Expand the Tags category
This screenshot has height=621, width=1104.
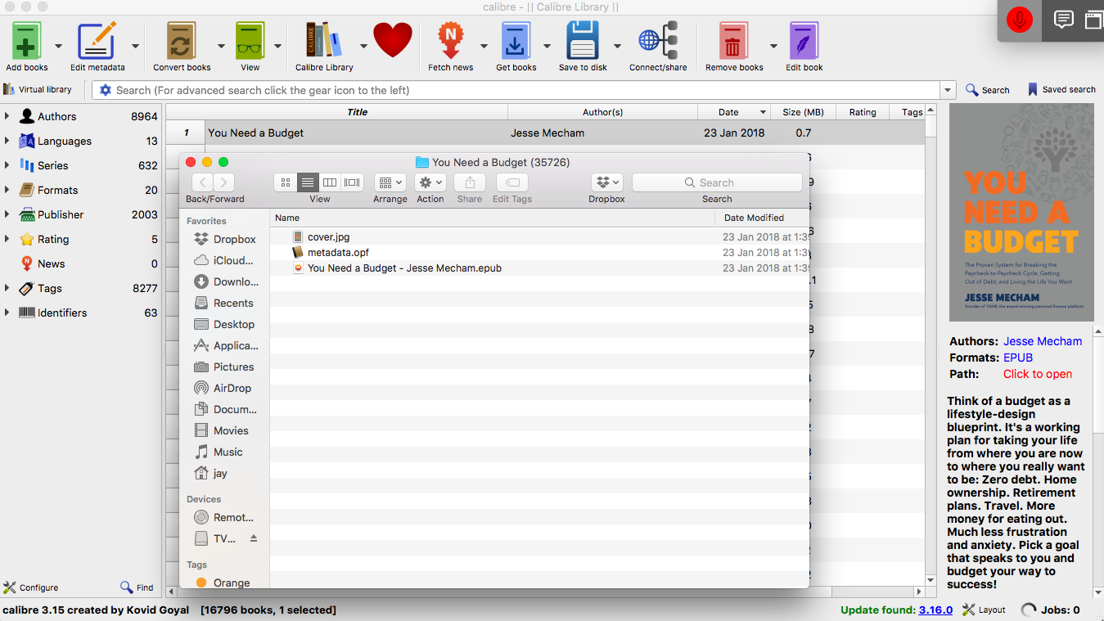point(7,288)
